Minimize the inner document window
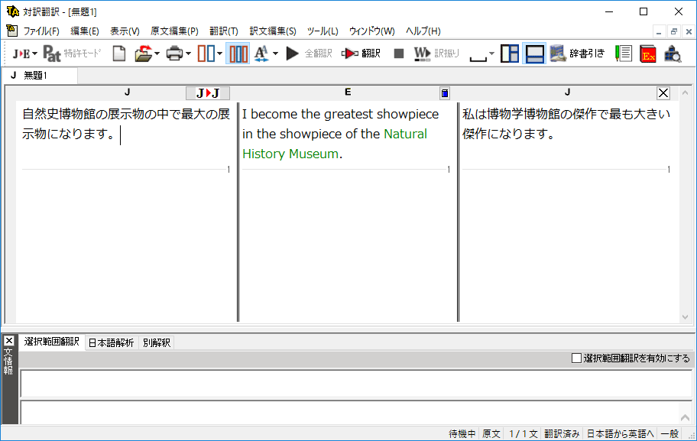 659,31
